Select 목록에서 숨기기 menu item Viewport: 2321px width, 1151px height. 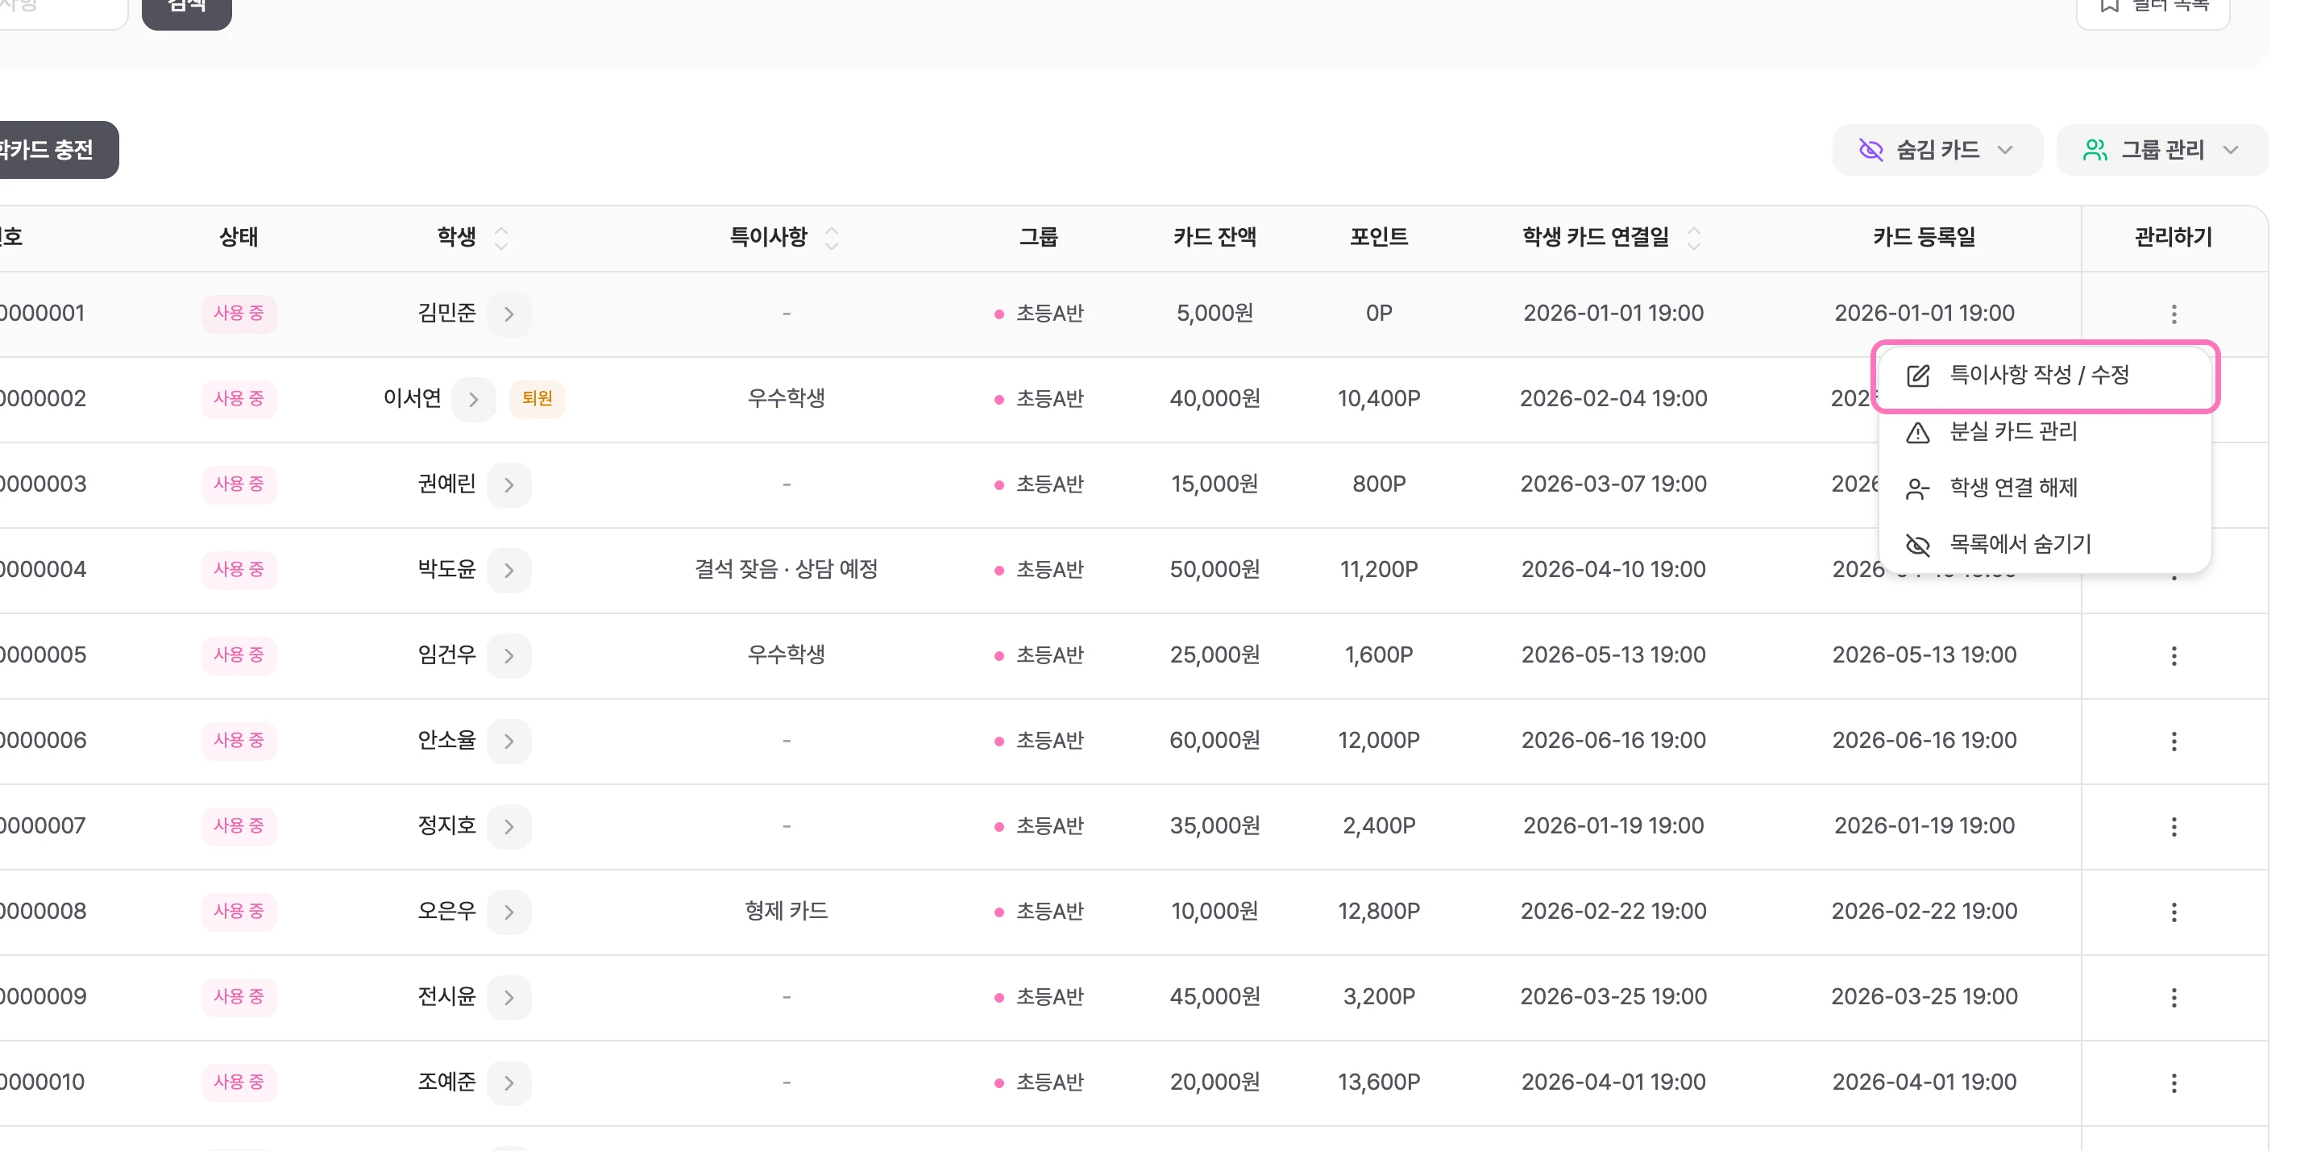(x=2045, y=544)
